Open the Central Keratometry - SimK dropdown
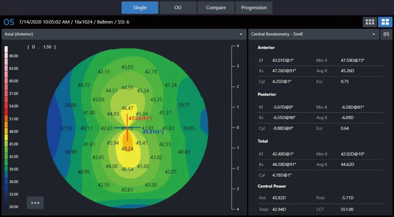The height and width of the screenshot is (217, 394). tap(373, 34)
